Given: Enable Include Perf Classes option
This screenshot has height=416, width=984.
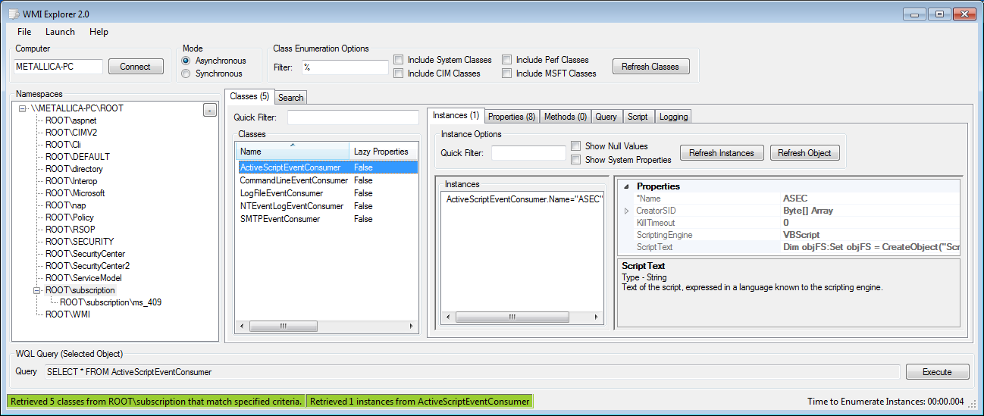Looking at the screenshot, I should pos(507,60).
